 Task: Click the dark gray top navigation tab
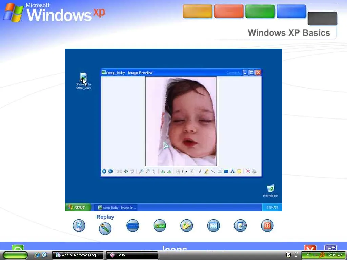tap(322, 18)
